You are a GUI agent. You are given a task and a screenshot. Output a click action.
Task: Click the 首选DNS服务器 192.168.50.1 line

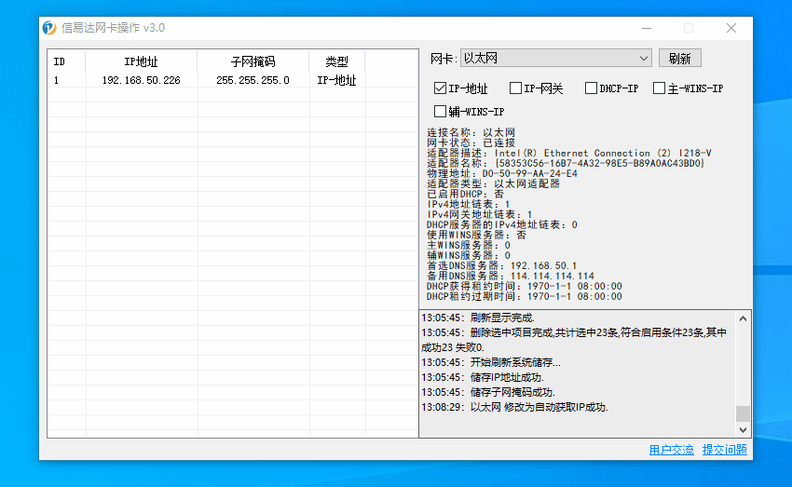tap(501, 265)
